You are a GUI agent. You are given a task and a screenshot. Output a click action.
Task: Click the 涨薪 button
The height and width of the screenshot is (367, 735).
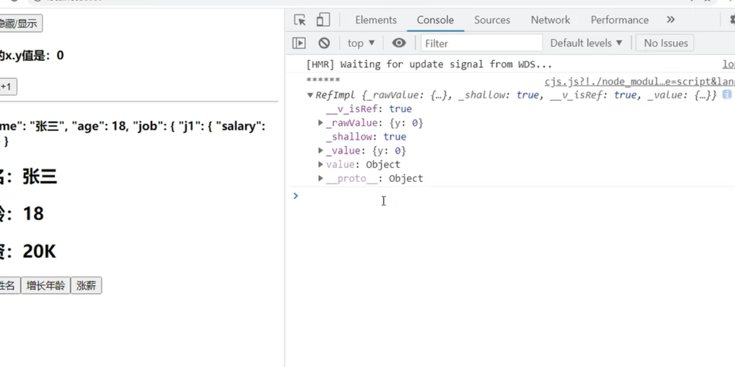[x=86, y=286]
